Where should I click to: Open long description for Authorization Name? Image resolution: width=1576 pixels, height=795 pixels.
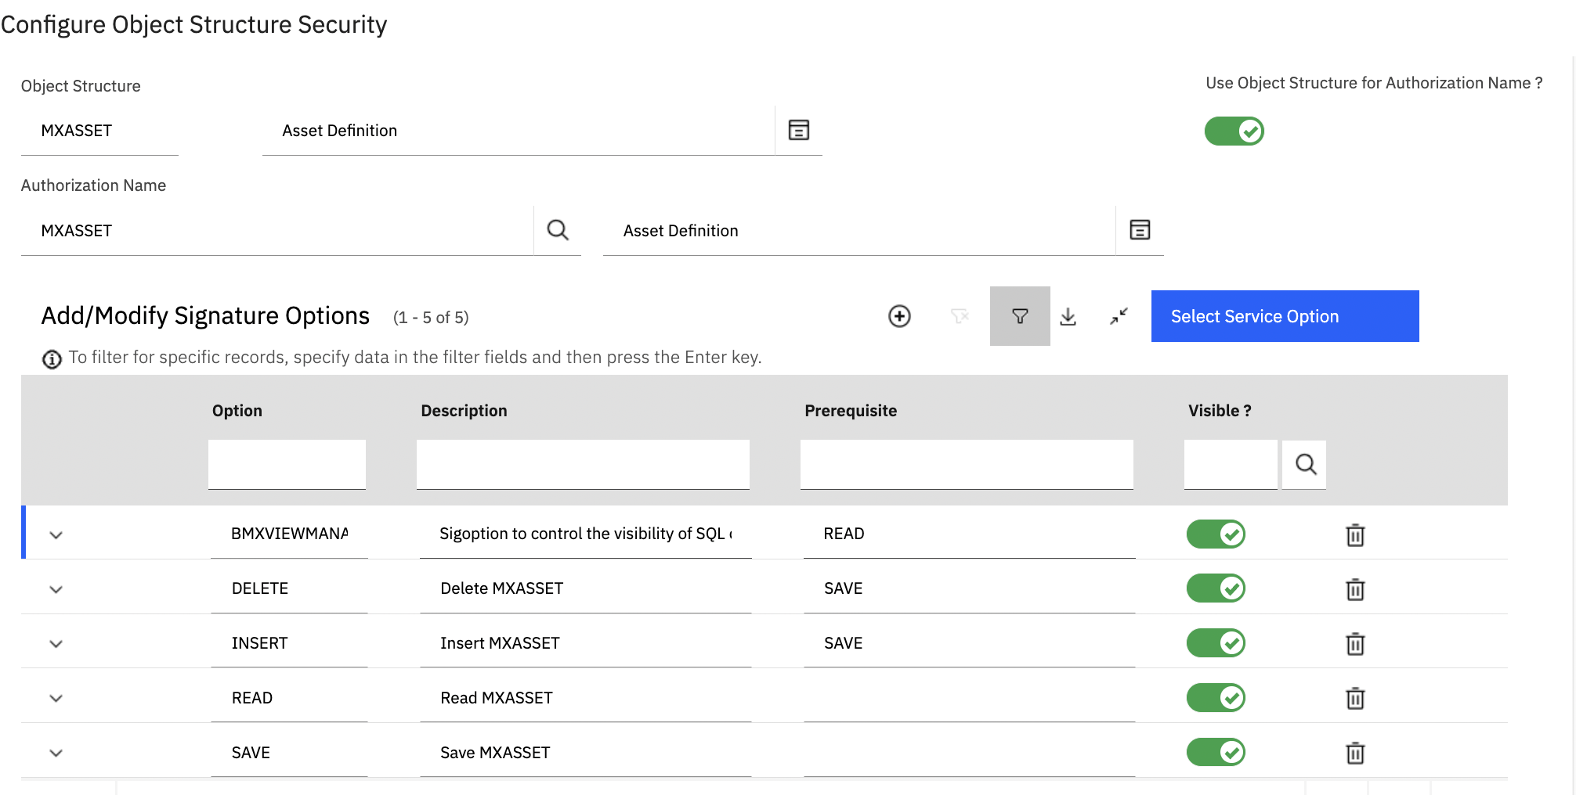1140,230
